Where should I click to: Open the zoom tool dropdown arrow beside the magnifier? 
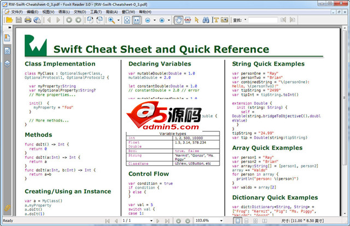pos(118,20)
